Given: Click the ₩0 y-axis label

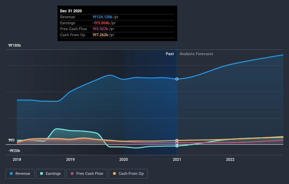Looking at the screenshot, I should tap(11, 140).
